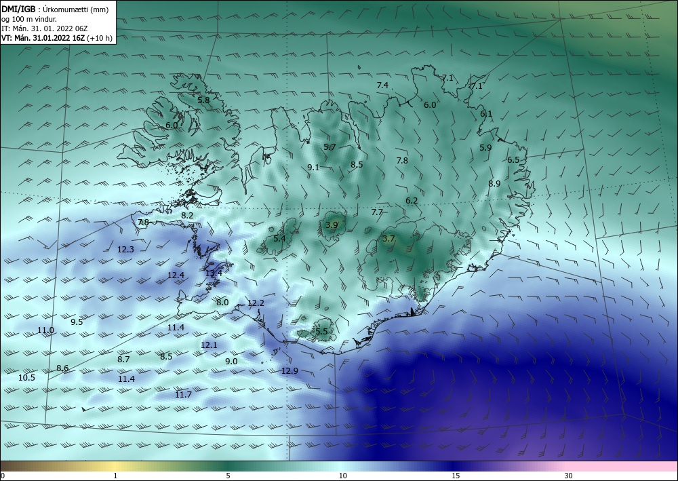This screenshot has width=678, height=481.
Task: Select the 10.5 value over the ocean
Action: pos(26,378)
